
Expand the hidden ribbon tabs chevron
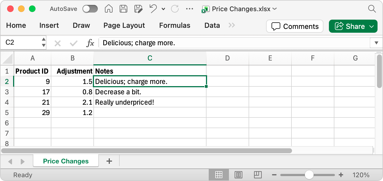pyautogui.click(x=232, y=25)
